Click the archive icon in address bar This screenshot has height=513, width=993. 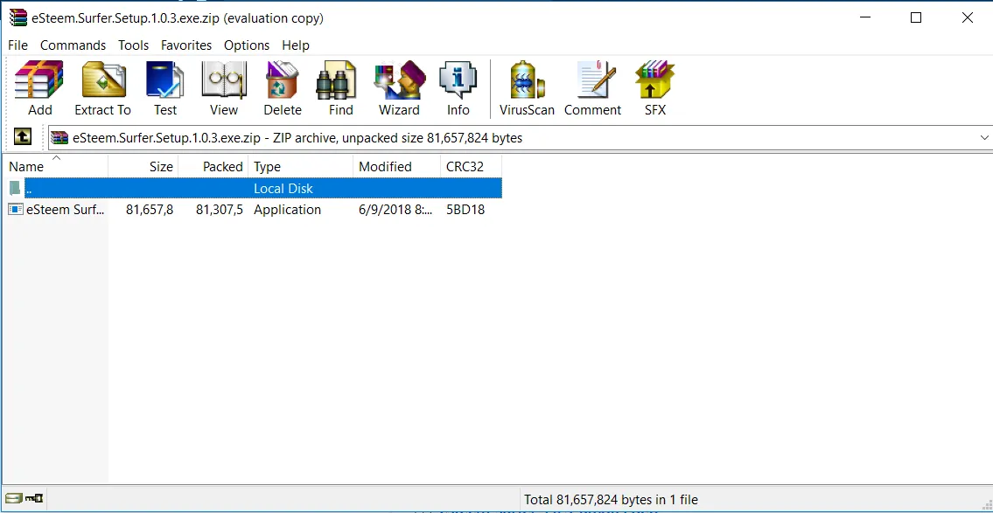[60, 138]
